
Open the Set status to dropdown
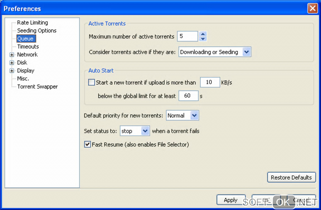135,131
